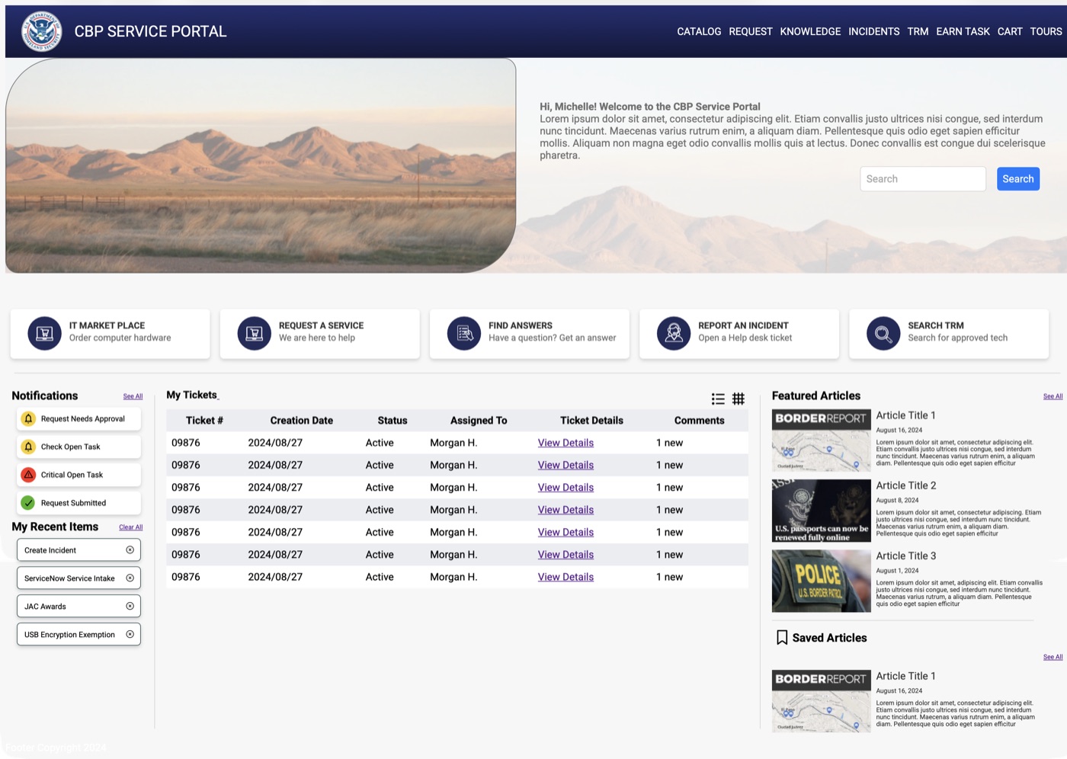This screenshot has width=1067, height=759.
Task: Open IT Market Place cart icon
Action: click(44, 334)
